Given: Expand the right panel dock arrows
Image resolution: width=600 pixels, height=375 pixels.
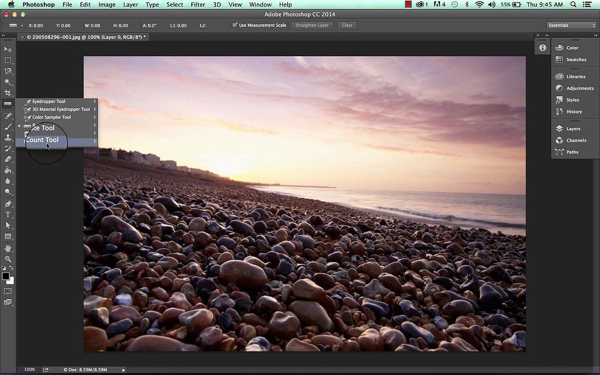Looking at the screenshot, I should point(595,35).
